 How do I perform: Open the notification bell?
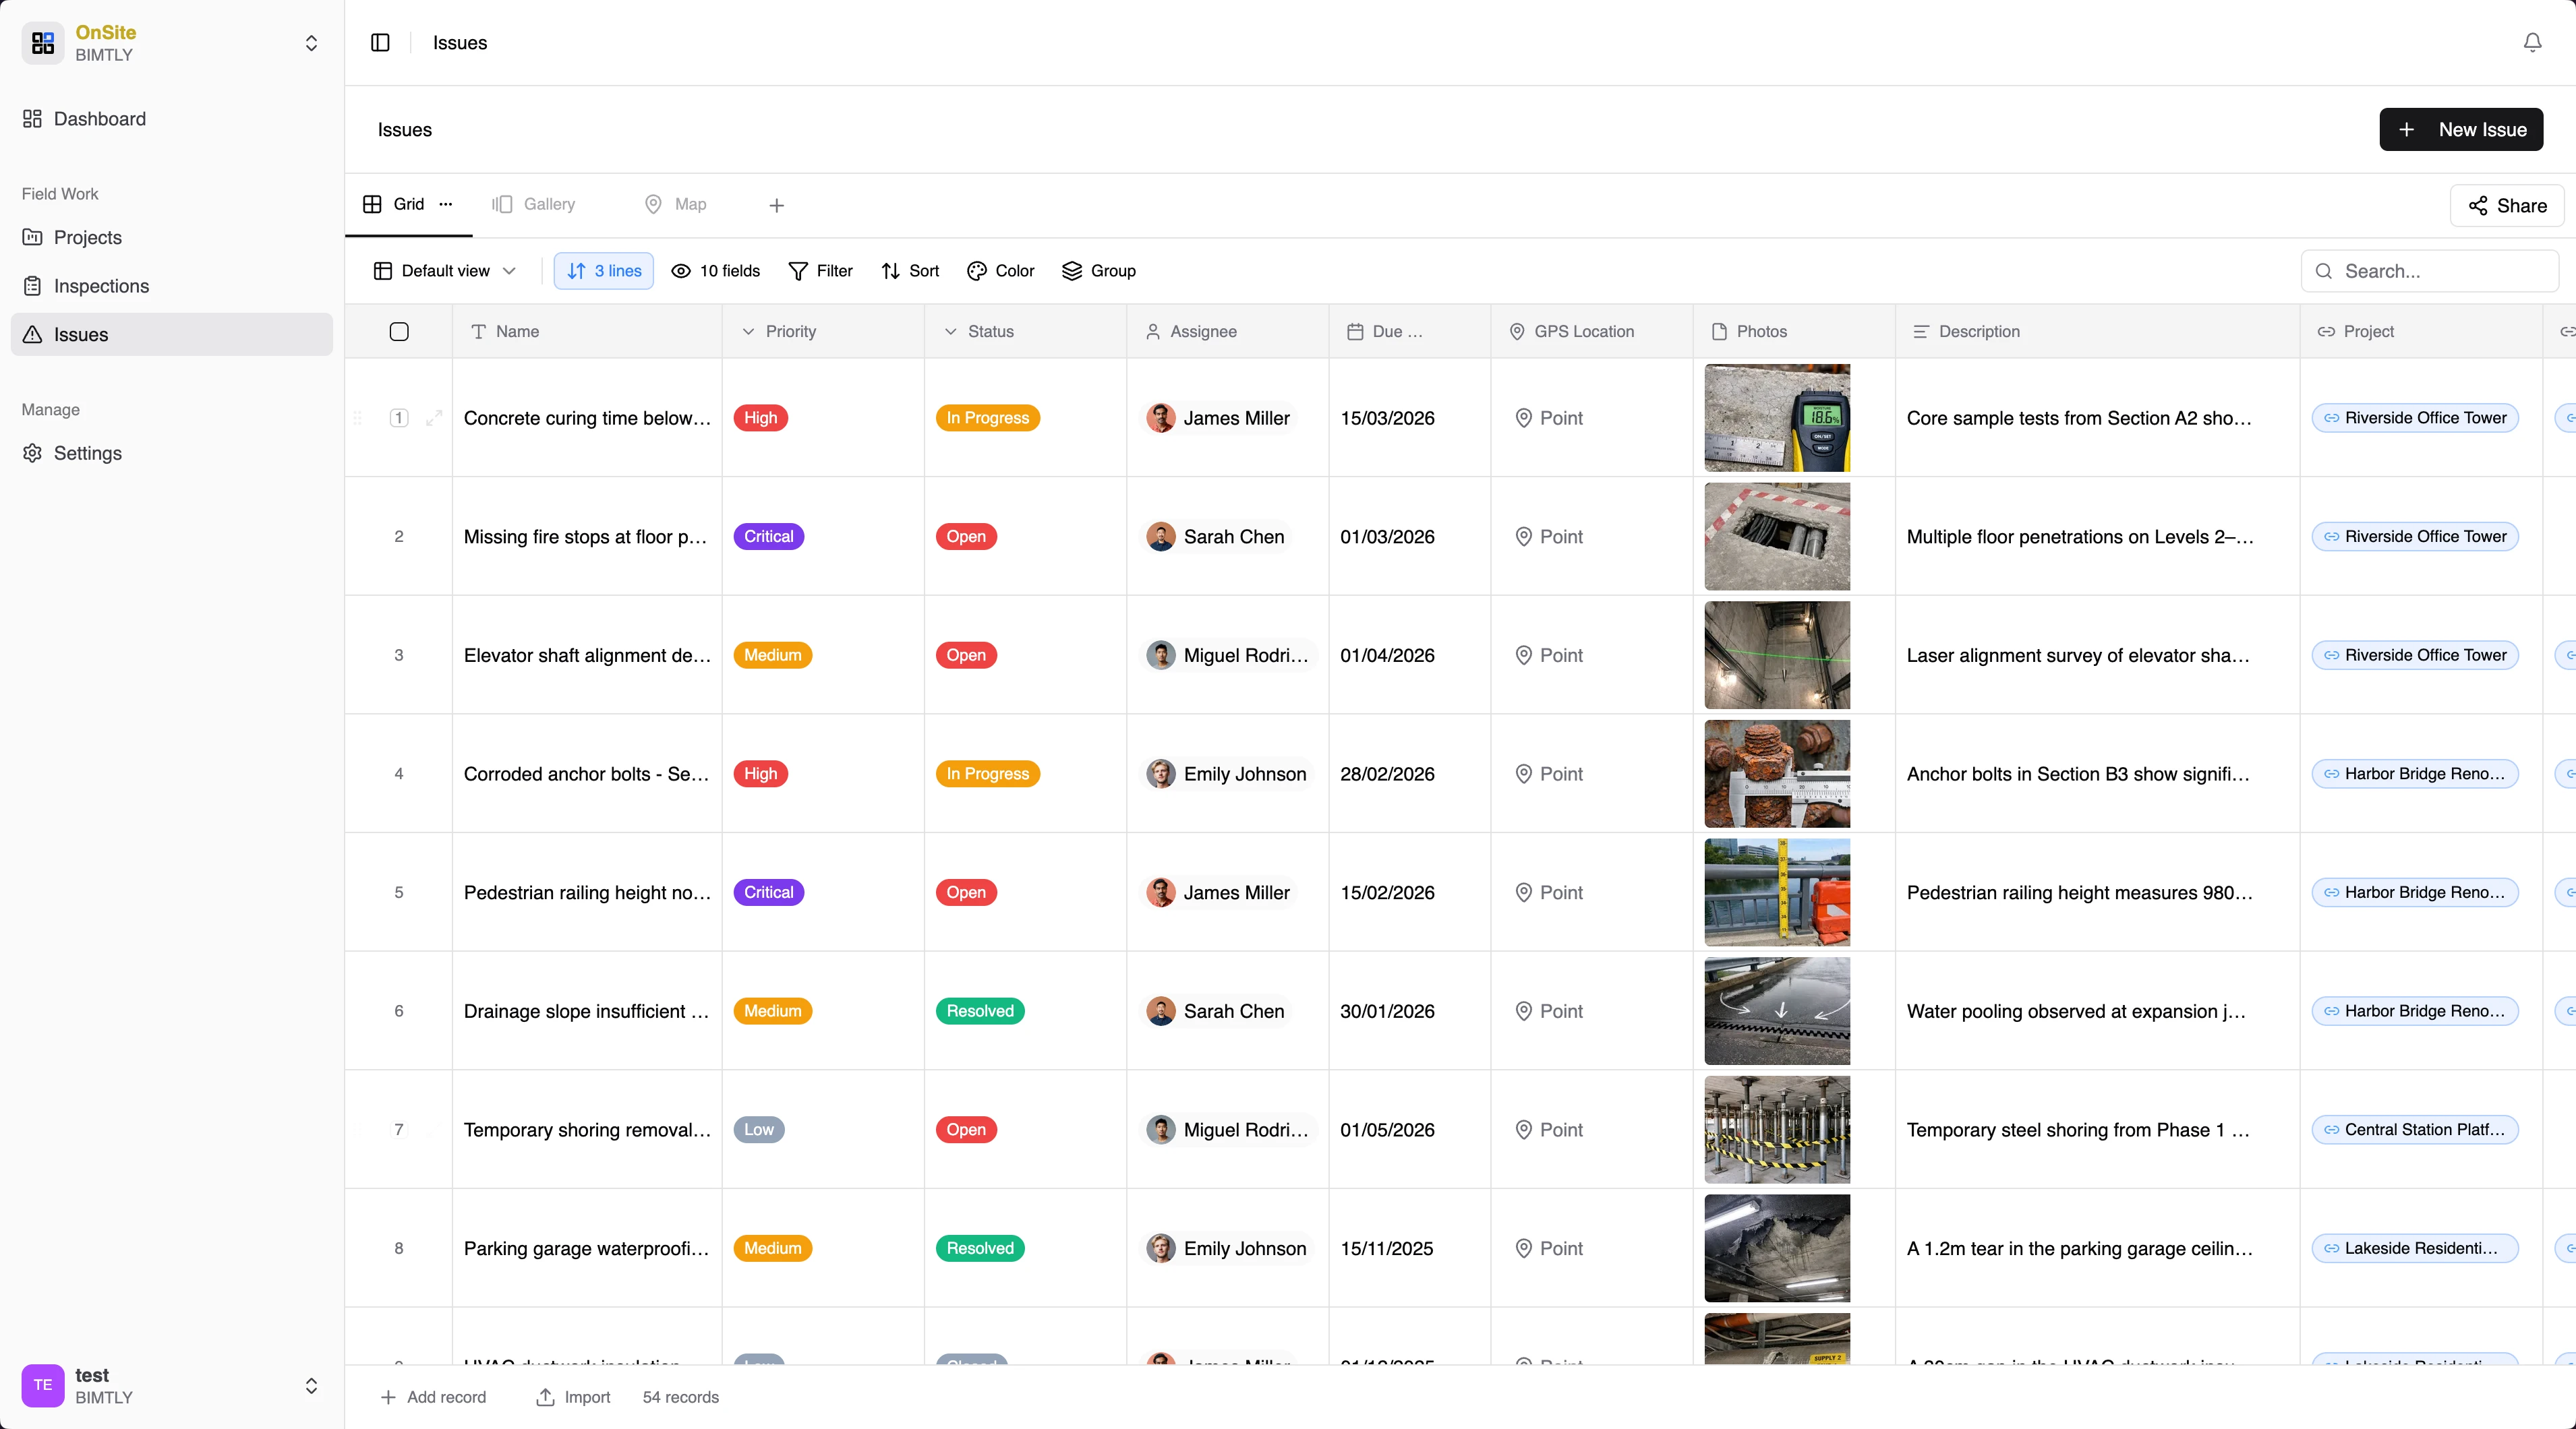coord(2531,42)
